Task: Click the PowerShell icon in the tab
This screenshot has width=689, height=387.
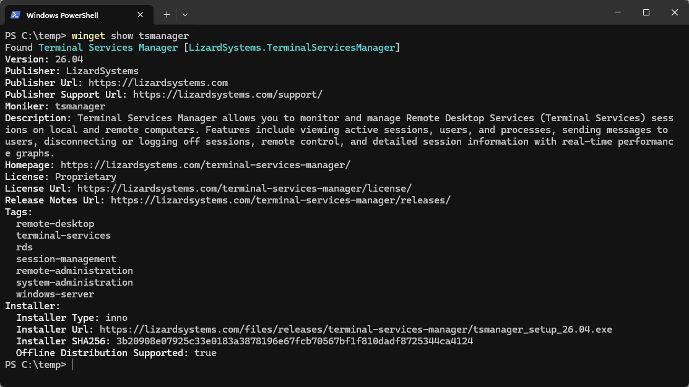Action: coord(15,14)
